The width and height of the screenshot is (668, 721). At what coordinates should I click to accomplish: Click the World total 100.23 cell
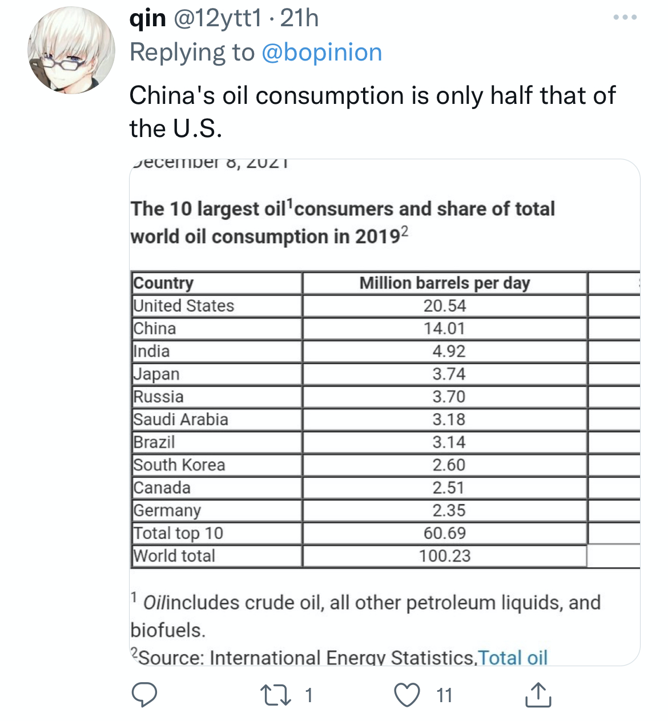(444, 556)
